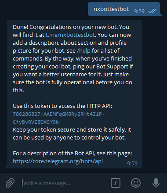Open the core.telegram.org/bots/api link
This screenshot has width=167, height=193.
58,161
